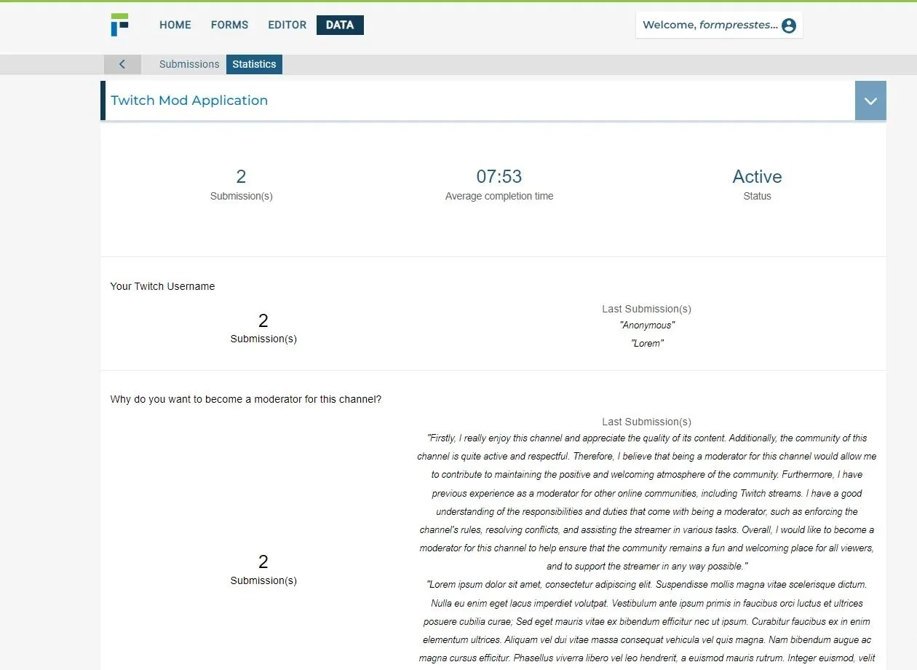
Task: Expand the Twitch Mod Application form selector
Action: pyautogui.click(x=870, y=100)
